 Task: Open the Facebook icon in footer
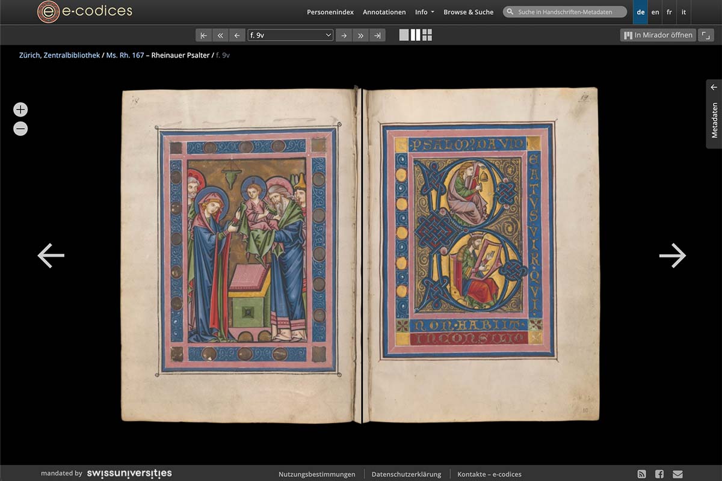pos(659,474)
